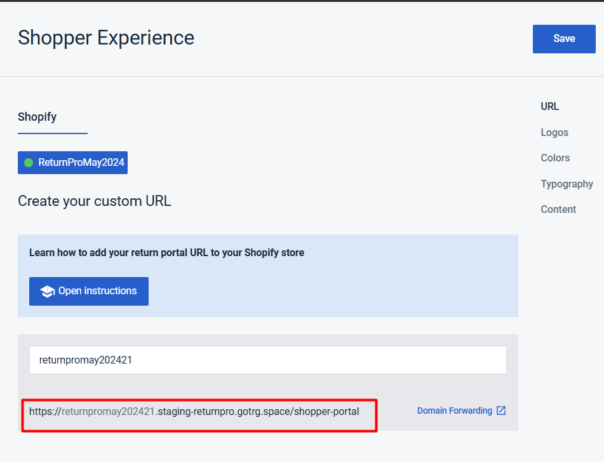Click the Create your custom URL heading
Image resolution: width=604 pixels, height=462 pixels.
95,201
